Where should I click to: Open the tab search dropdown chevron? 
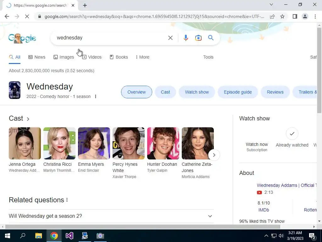(271, 4)
